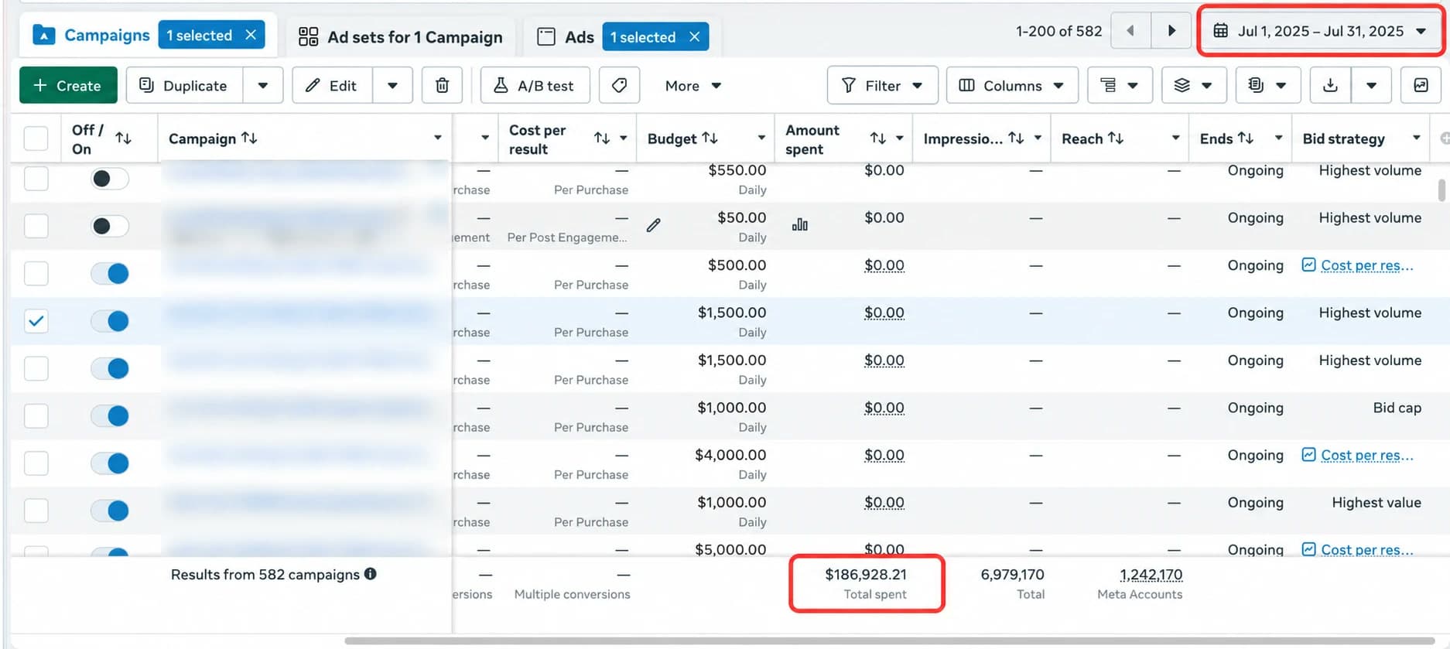Open the date range Jul 1–Jul 31, 2025 dropdown
This screenshot has height=649, width=1450.
1320,31
